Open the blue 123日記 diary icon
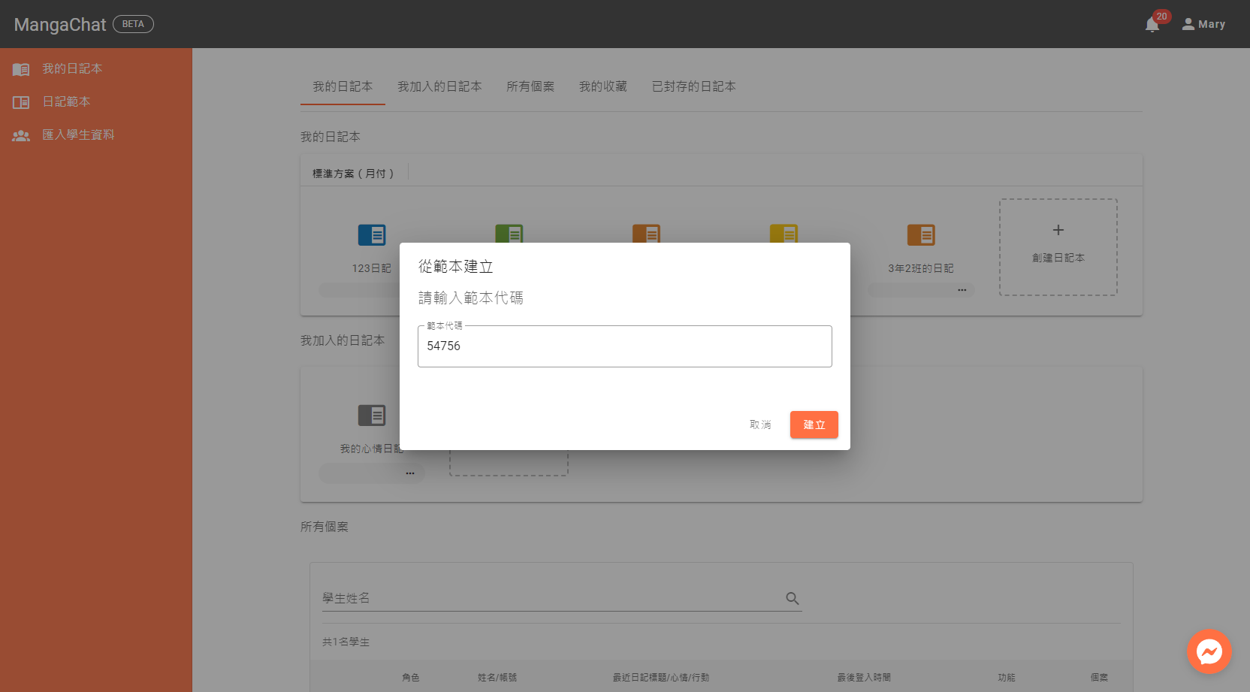Viewport: 1250px width, 692px height. [x=372, y=235]
